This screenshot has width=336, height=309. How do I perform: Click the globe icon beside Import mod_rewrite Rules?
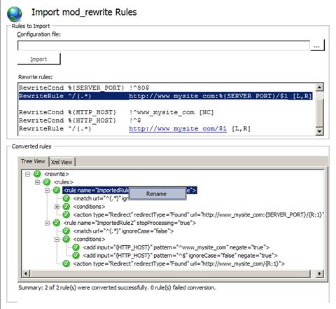tap(15, 14)
